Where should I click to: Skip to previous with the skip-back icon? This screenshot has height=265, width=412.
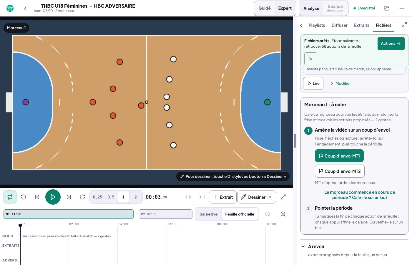pos(37,197)
